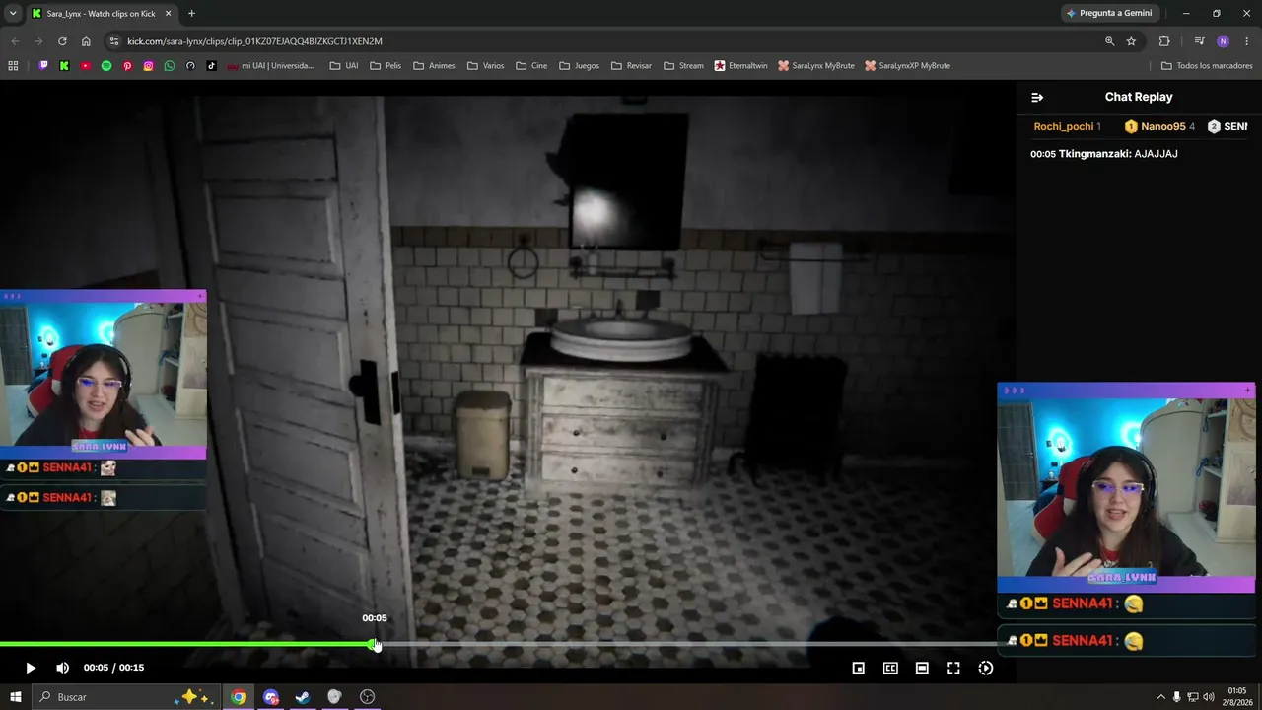1262x710 pixels.
Task: Reload the page in Chrome
Action: pyautogui.click(x=62, y=41)
